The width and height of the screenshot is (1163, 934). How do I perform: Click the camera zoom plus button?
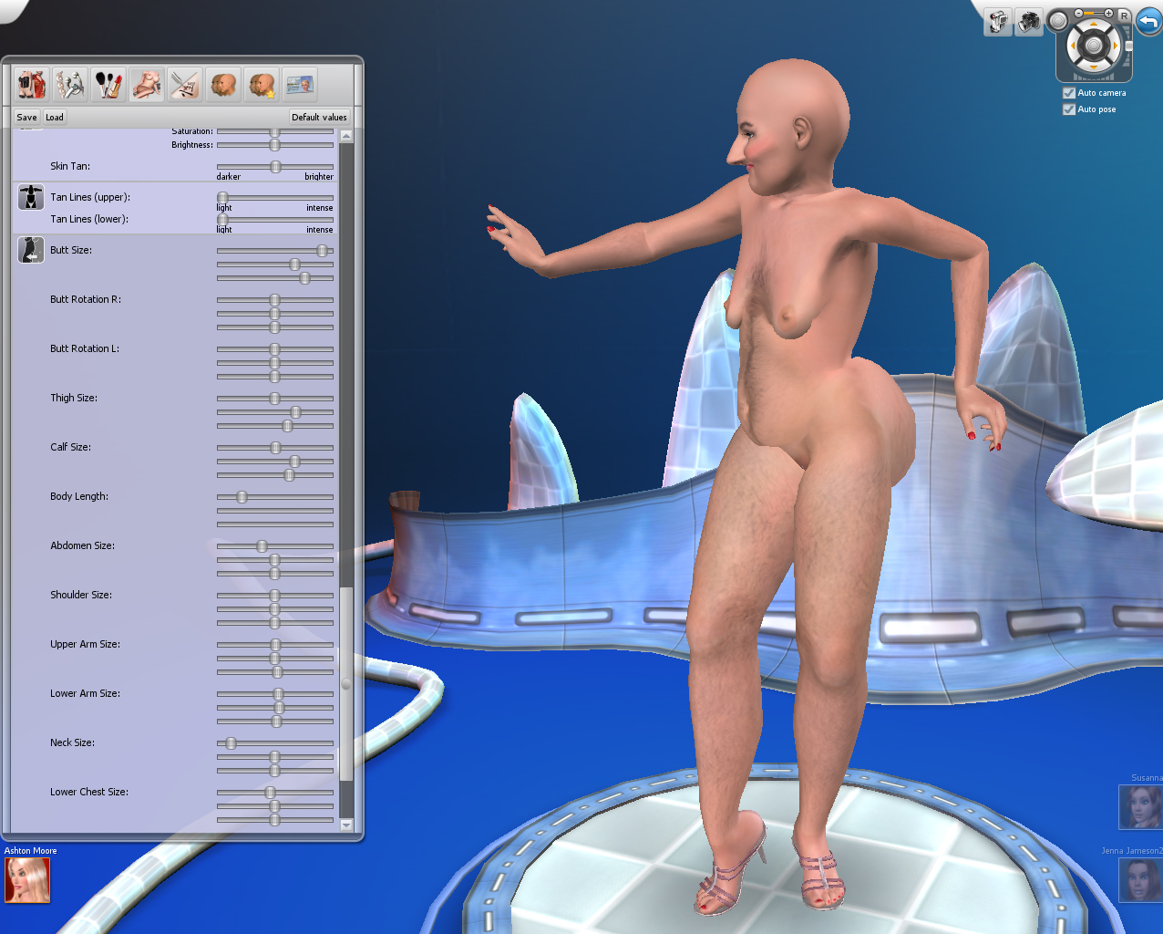(x=1108, y=14)
